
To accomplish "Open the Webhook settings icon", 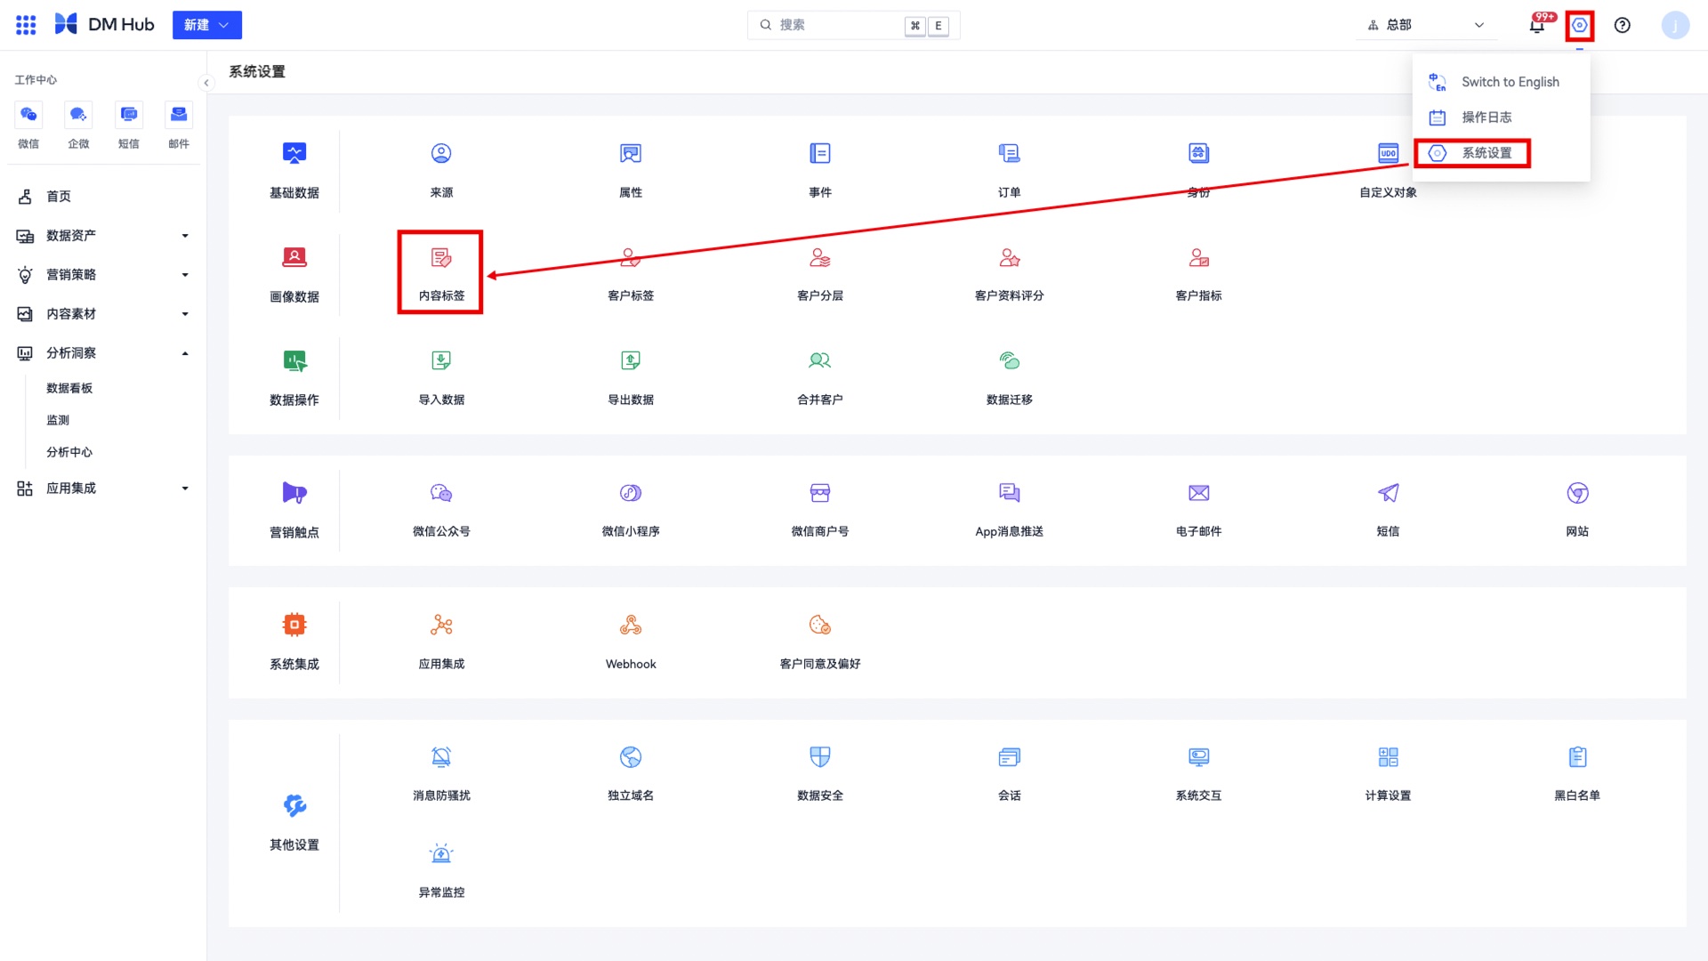I will [x=631, y=626].
